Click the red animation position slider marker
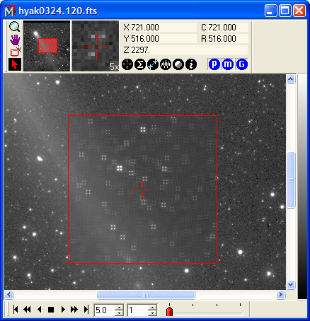The height and width of the screenshot is (321, 310). [169, 311]
